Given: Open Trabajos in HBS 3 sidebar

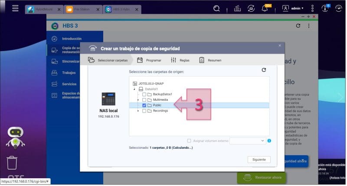Looking at the screenshot, I should [x=75, y=73].
